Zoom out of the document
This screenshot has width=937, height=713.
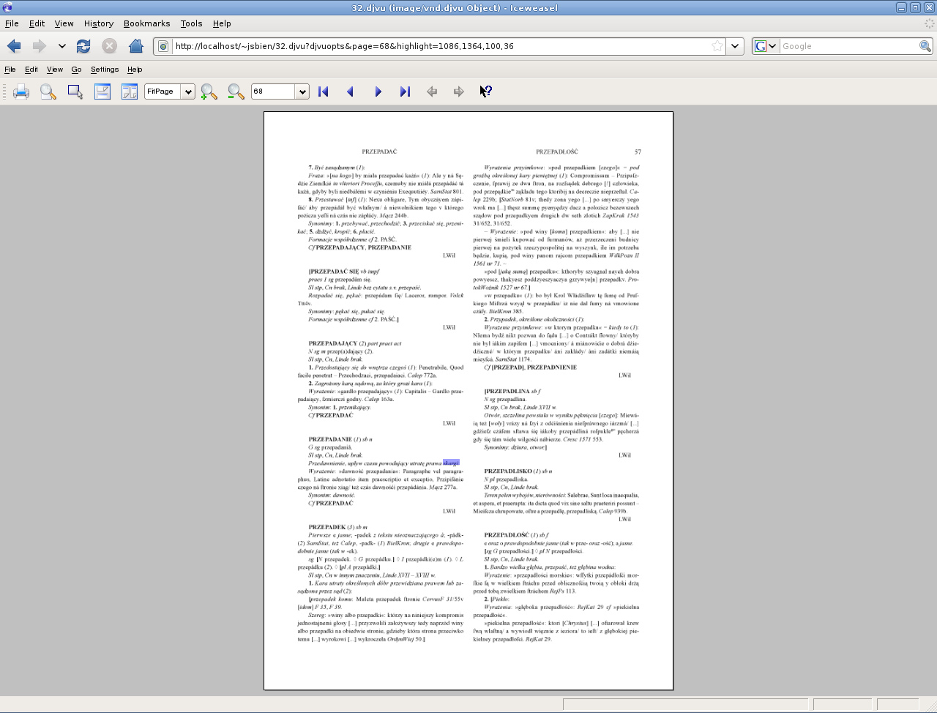click(x=236, y=92)
